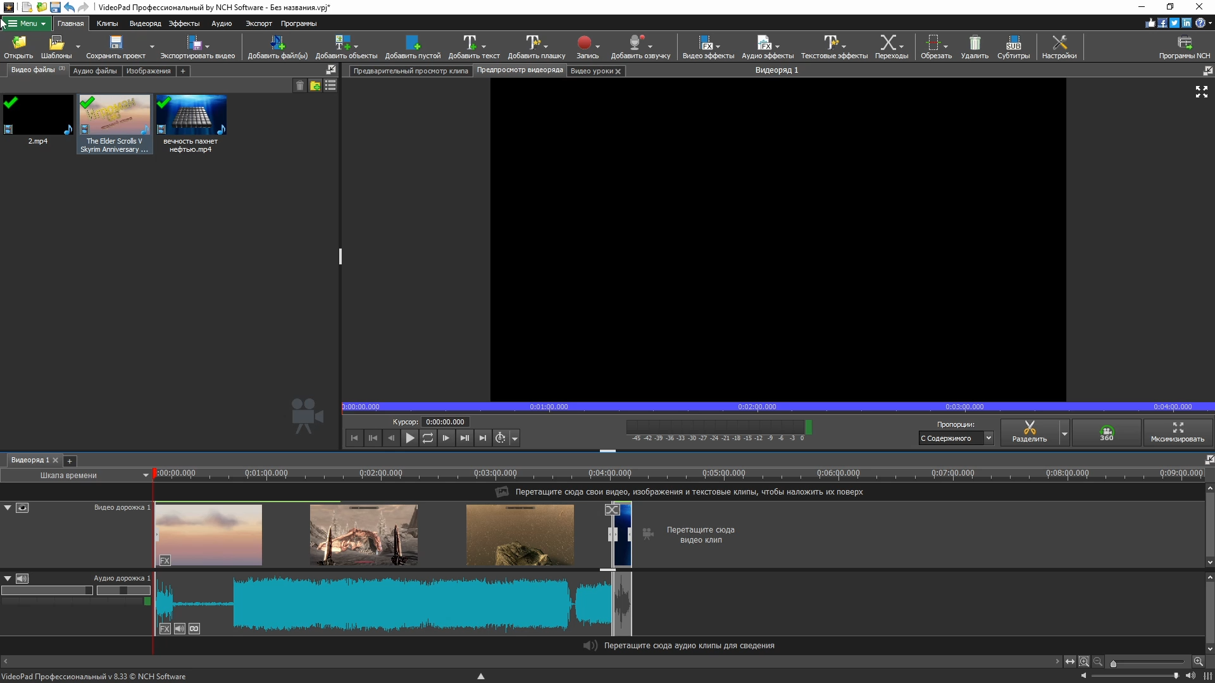
Task: Open Transitions (Переходы)
Action: 888,43
